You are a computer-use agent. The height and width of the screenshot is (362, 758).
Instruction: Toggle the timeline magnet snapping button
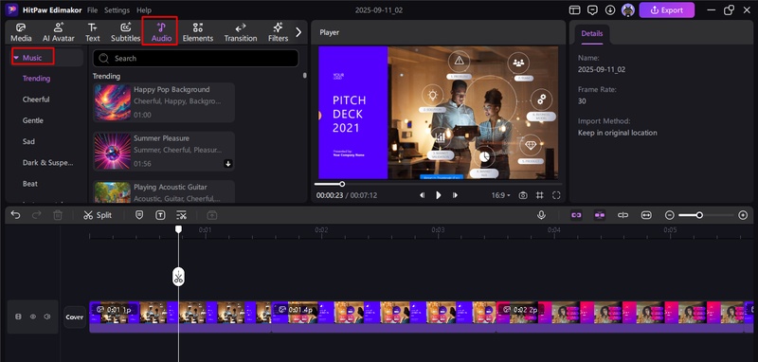tap(600, 215)
